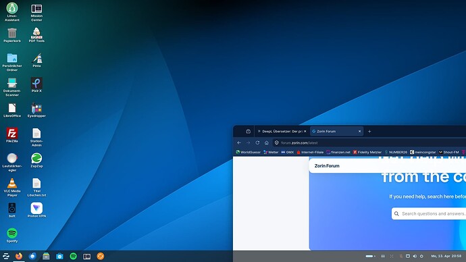Open the GMX bookmark
This screenshot has width=466, height=262.
click(288, 152)
